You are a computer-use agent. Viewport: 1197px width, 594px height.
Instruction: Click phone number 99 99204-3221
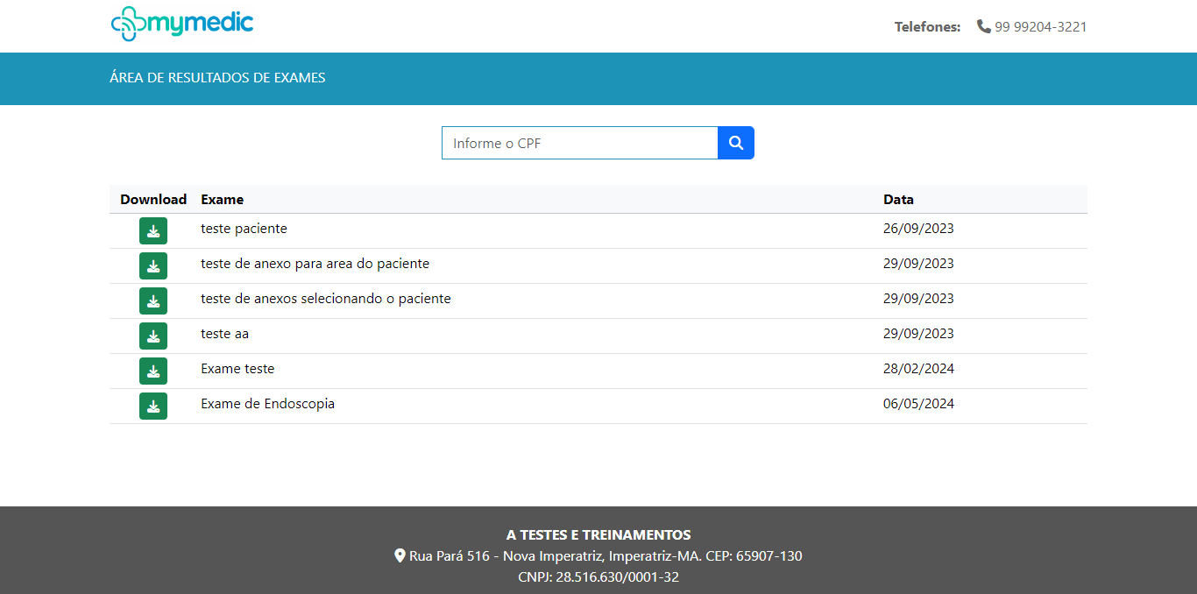point(1040,27)
